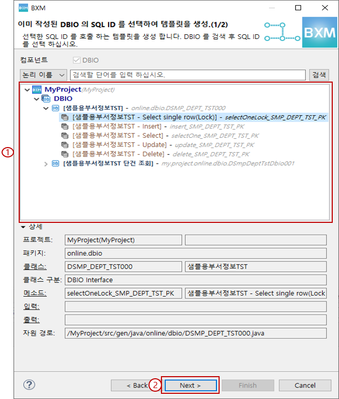Select the DBIO tree label
Image resolution: width=339 pixels, height=399 pixels.
point(63,99)
